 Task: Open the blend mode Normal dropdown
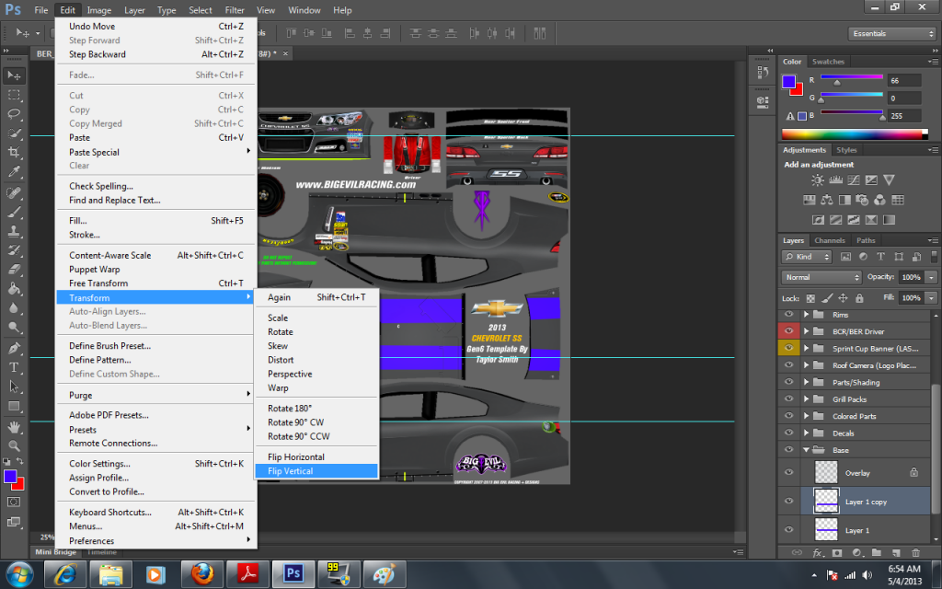tap(821, 277)
